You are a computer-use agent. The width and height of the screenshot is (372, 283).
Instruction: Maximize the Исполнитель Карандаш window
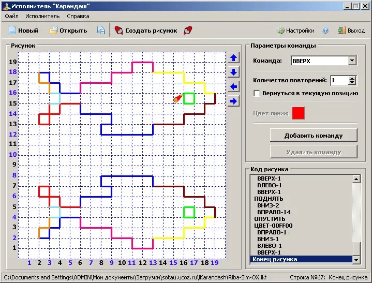click(x=355, y=6)
